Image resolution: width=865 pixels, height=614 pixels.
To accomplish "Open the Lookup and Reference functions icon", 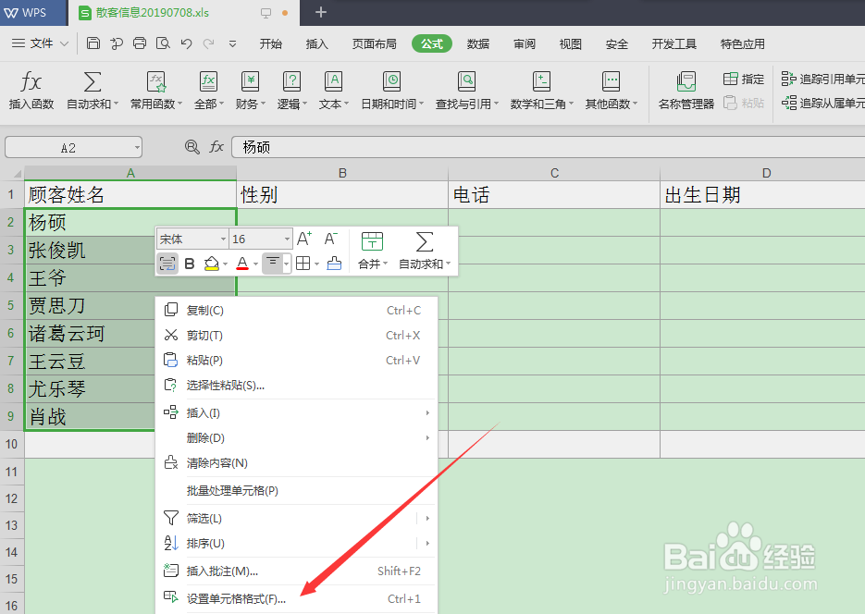I will (x=466, y=82).
